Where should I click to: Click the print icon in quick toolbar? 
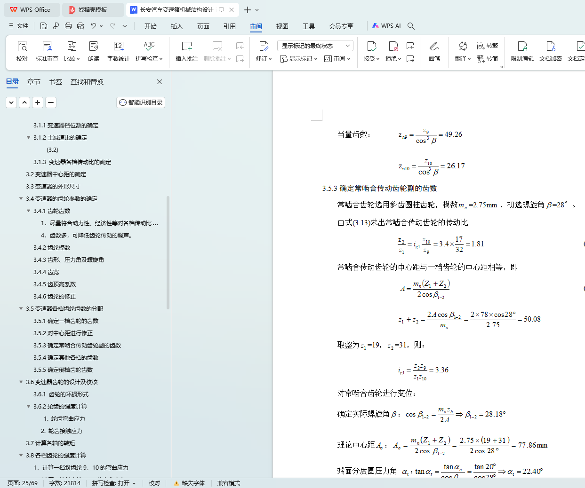pos(68,26)
